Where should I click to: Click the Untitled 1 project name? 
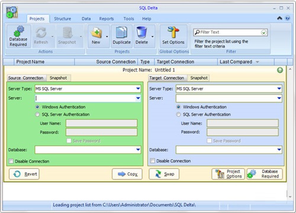point(165,70)
